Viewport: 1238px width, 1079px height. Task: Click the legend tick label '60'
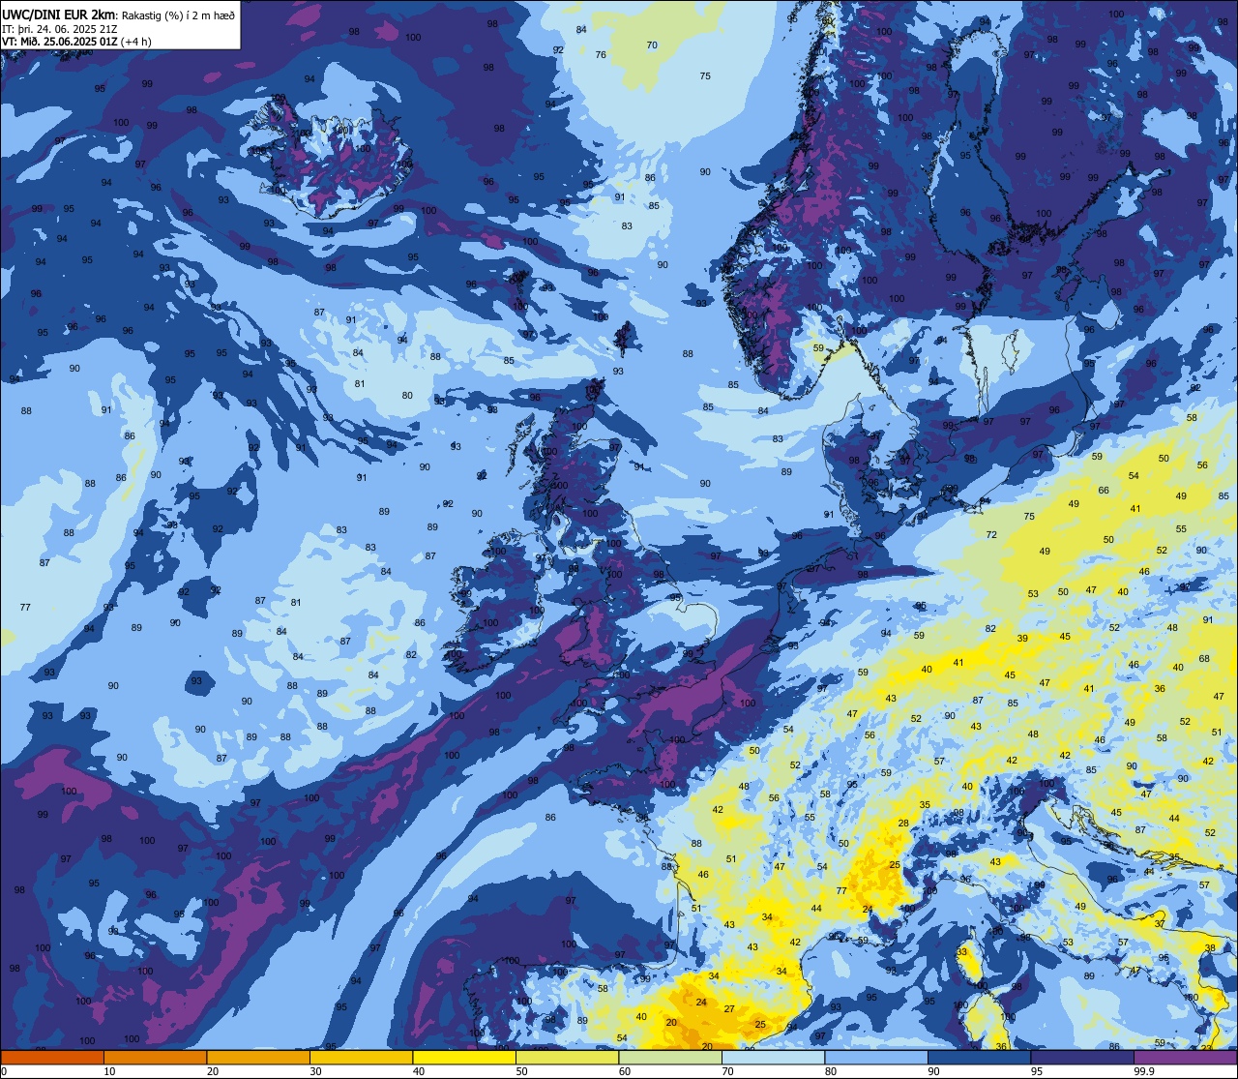pyautogui.click(x=625, y=1071)
